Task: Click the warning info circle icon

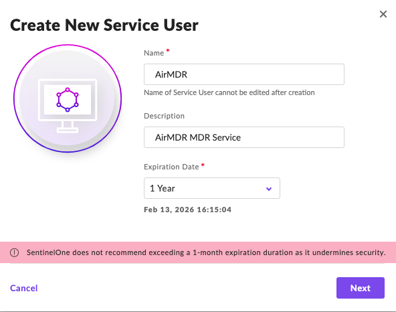Action: tap(15, 252)
